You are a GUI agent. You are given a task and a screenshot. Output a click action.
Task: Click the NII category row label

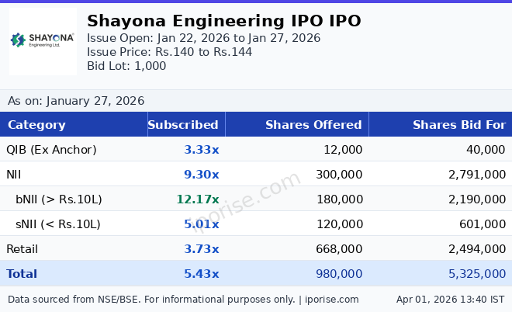pos(16,175)
